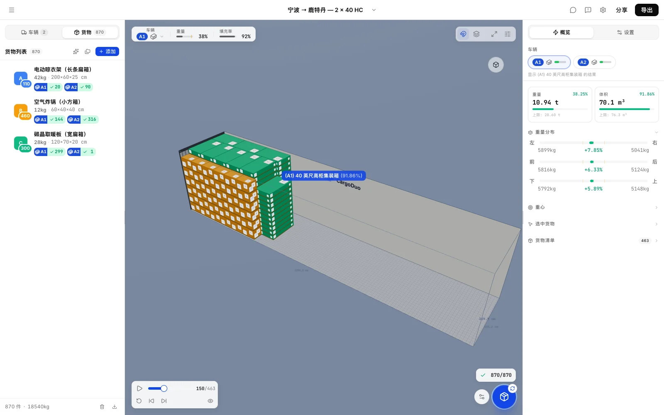
Task: Toggle the magnet snap view icon
Action: tap(463, 34)
